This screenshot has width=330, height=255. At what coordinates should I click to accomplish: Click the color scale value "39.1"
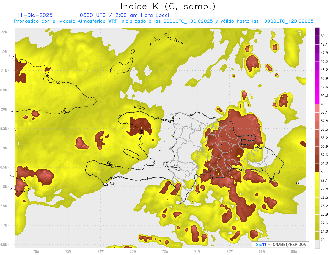coord(324,112)
